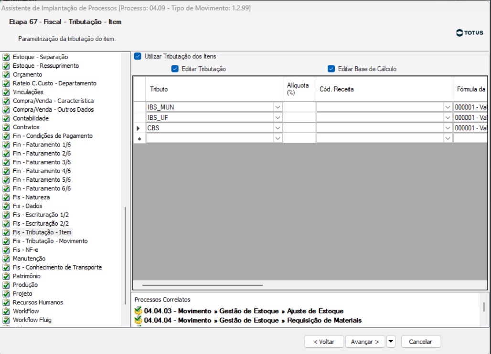The width and height of the screenshot is (491, 354).
Task: Open the Tributo dropdown for IBS_MUN
Action: point(278,107)
